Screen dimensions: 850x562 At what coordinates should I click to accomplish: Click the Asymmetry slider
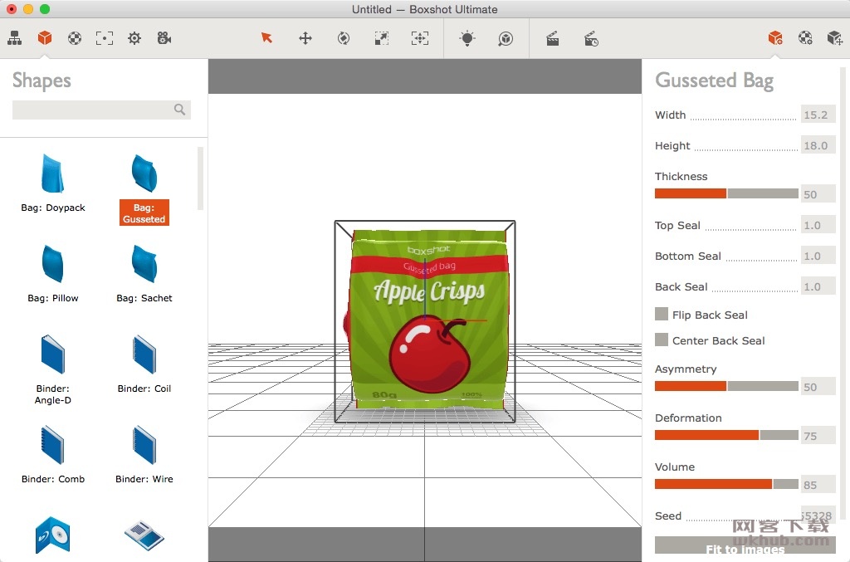[726, 386]
